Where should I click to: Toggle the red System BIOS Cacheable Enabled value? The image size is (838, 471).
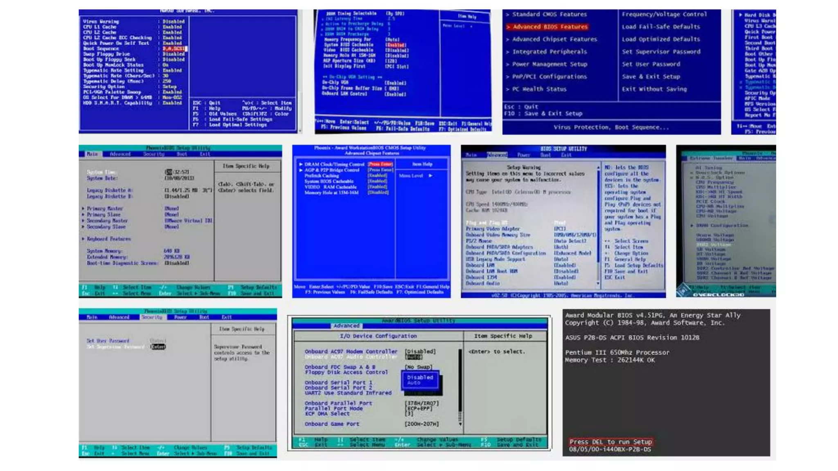coord(395,45)
